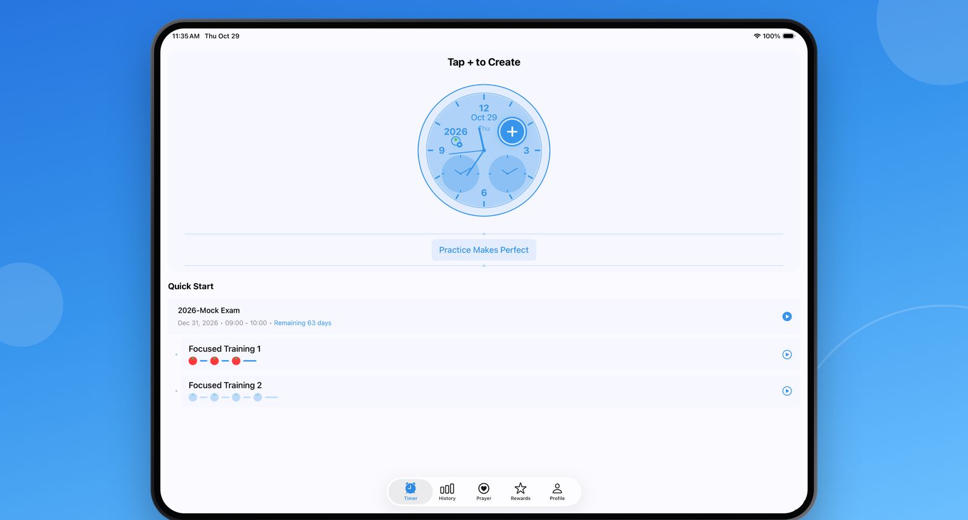Switch to the History tab

click(x=447, y=492)
